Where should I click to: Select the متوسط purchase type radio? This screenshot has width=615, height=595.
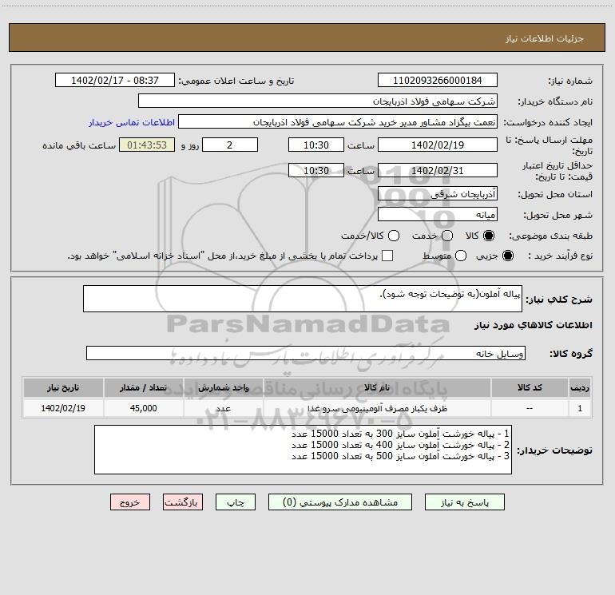pos(461,256)
